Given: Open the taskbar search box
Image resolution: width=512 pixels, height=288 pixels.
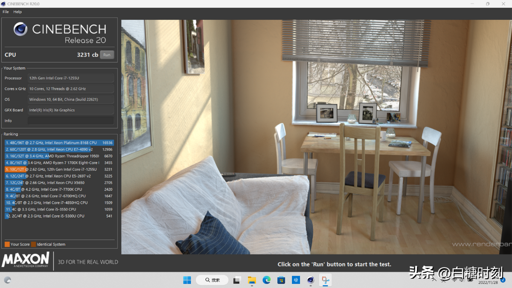Looking at the screenshot, I should 212,280.
